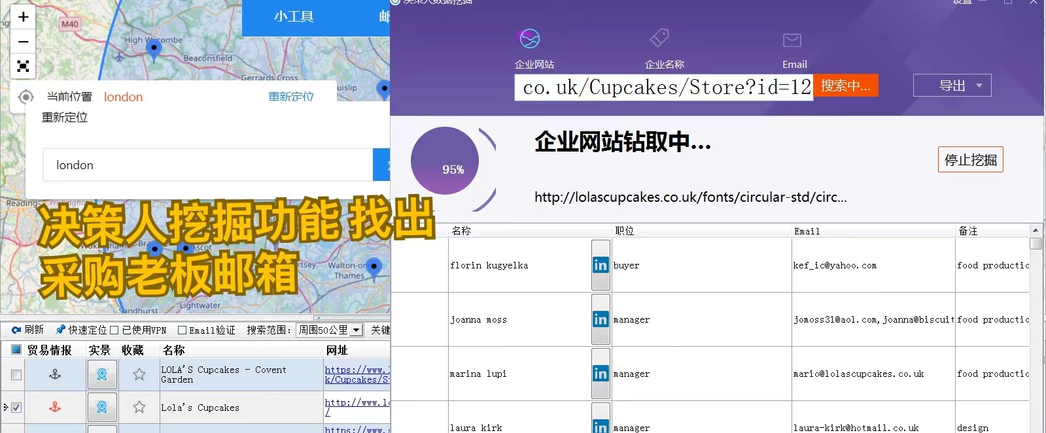Select the mario@lolascupcakes.co.uk email cell
The image size is (1046, 433).
(873, 374)
